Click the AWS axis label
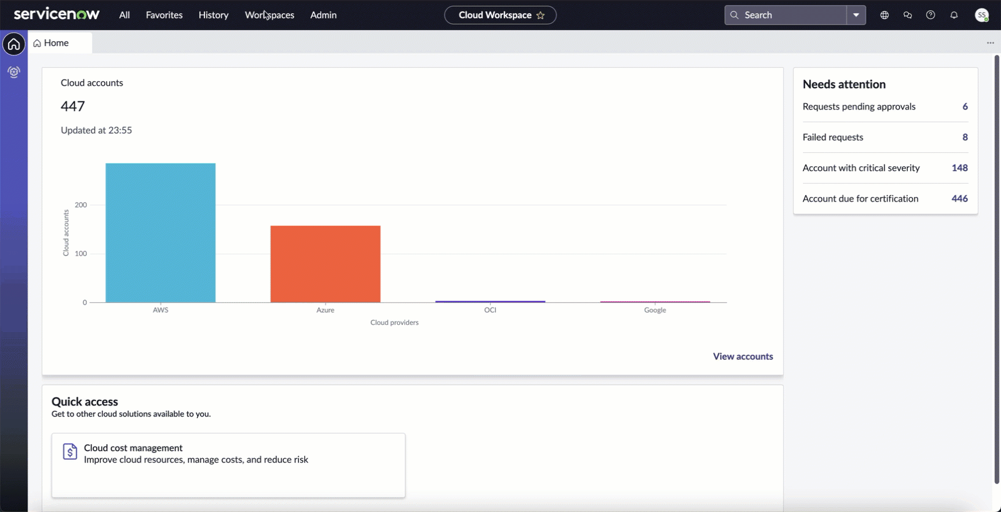Image resolution: width=1001 pixels, height=512 pixels. pos(160,310)
